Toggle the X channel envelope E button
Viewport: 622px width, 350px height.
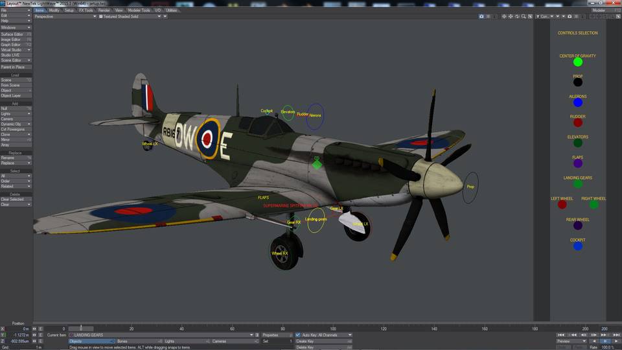click(40, 329)
